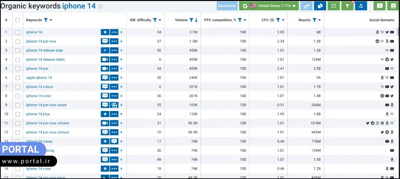This screenshot has width=400, height=179.
Task: Open the green column settings icon
Action: click(x=334, y=6)
